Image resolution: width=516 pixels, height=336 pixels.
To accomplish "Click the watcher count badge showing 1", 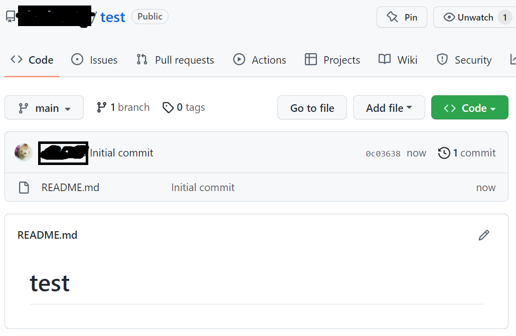I will (505, 17).
